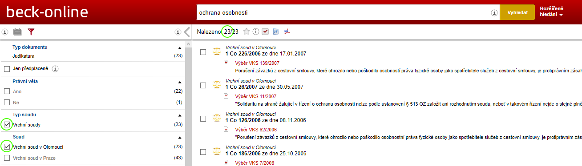
Task: Click the red filter funnel icon
Action: point(31,32)
